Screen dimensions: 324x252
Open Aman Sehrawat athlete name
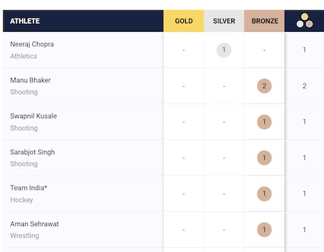tap(34, 224)
